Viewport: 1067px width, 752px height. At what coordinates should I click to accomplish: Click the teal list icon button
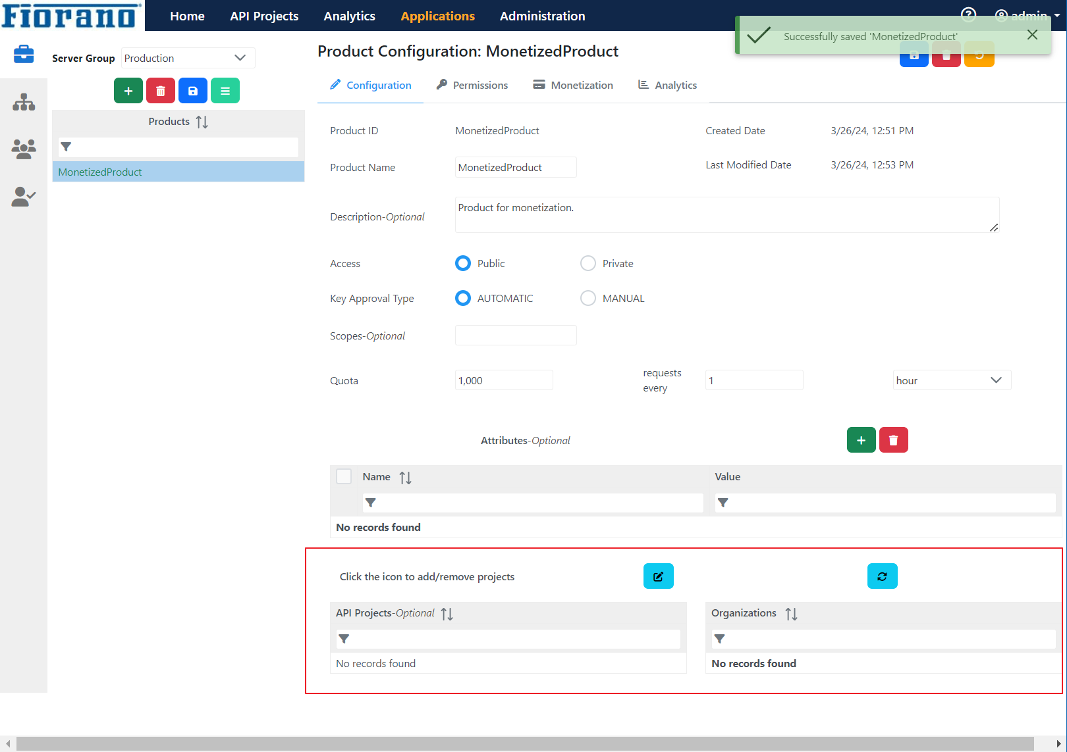225,91
